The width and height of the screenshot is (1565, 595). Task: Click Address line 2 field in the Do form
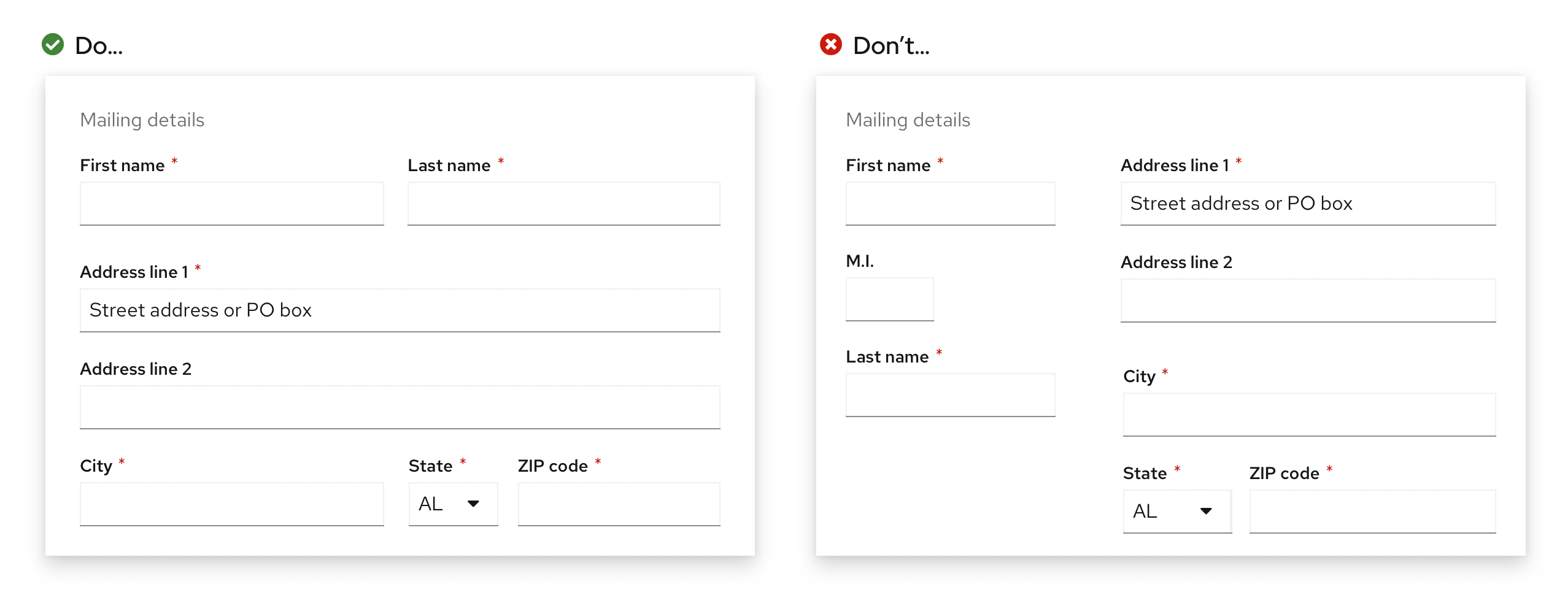coord(400,407)
